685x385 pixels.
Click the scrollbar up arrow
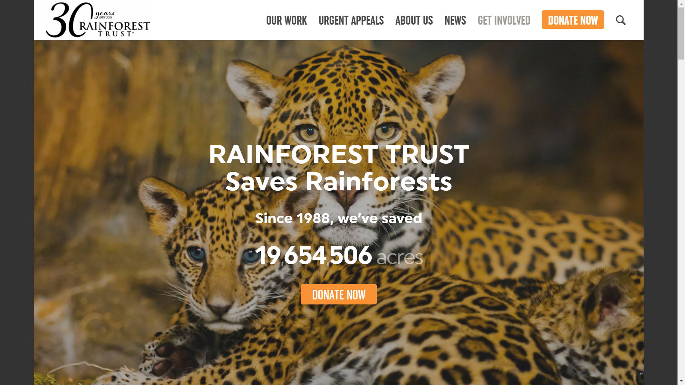[681, 3]
